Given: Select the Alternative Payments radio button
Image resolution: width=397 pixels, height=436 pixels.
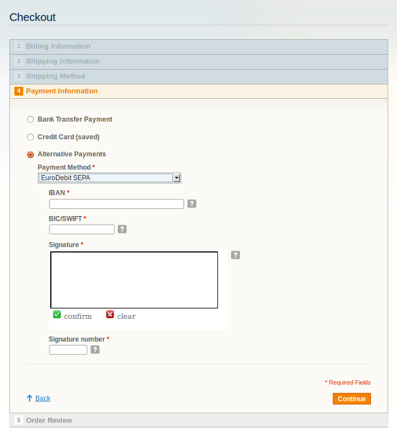Looking at the screenshot, I should click(31, 155).
